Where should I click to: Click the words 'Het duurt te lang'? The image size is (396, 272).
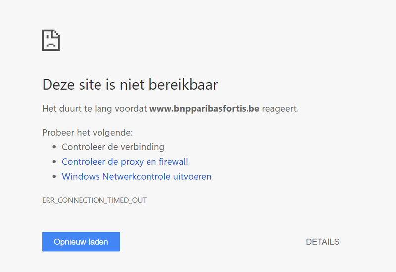(77, 108)
